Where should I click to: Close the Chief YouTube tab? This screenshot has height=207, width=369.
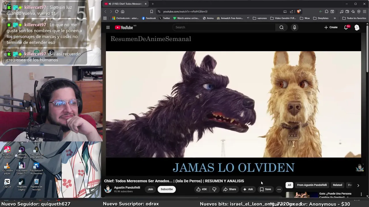coord(146,4)
